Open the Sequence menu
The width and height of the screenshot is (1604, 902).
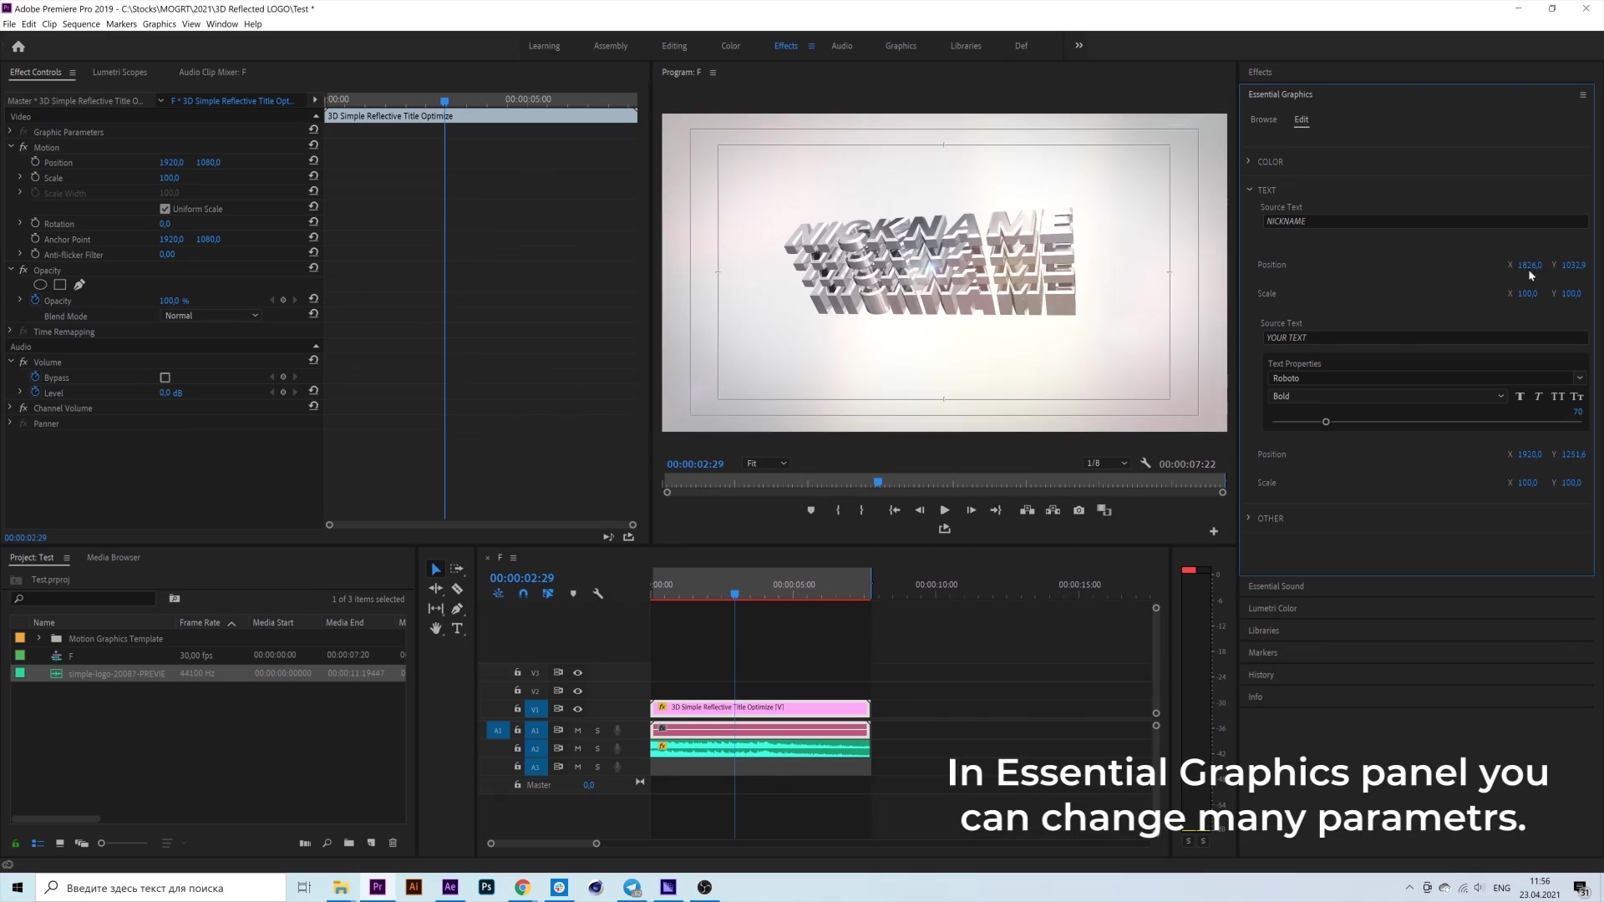81,24
